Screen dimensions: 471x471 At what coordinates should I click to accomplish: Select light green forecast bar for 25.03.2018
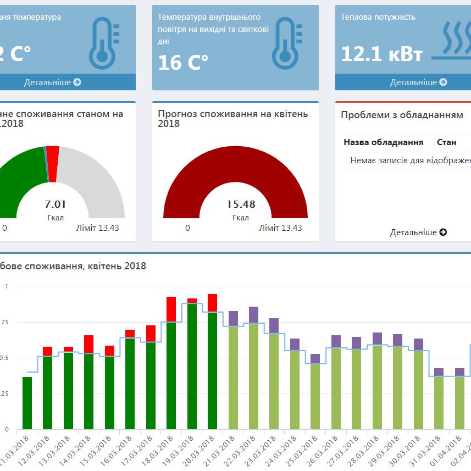tap(315, 396)
